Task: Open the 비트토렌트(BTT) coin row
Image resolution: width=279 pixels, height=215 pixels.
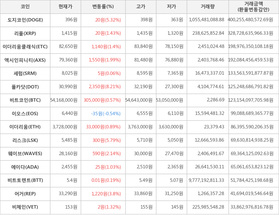Action: click(25, 180)
